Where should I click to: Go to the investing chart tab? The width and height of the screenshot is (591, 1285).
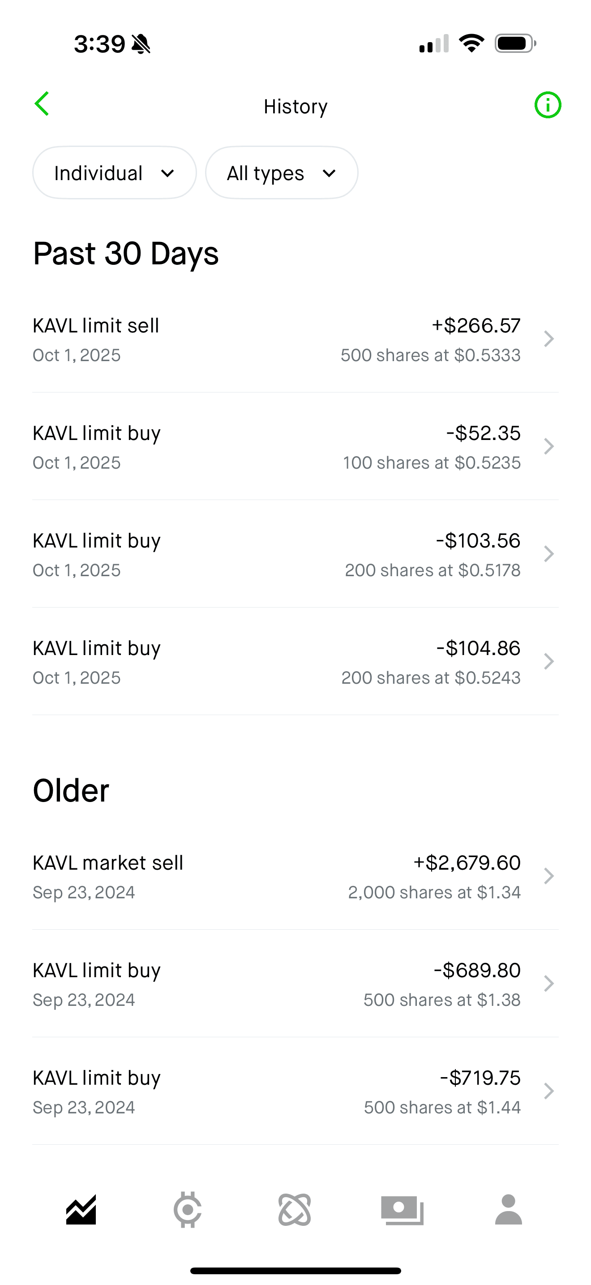81,1210
